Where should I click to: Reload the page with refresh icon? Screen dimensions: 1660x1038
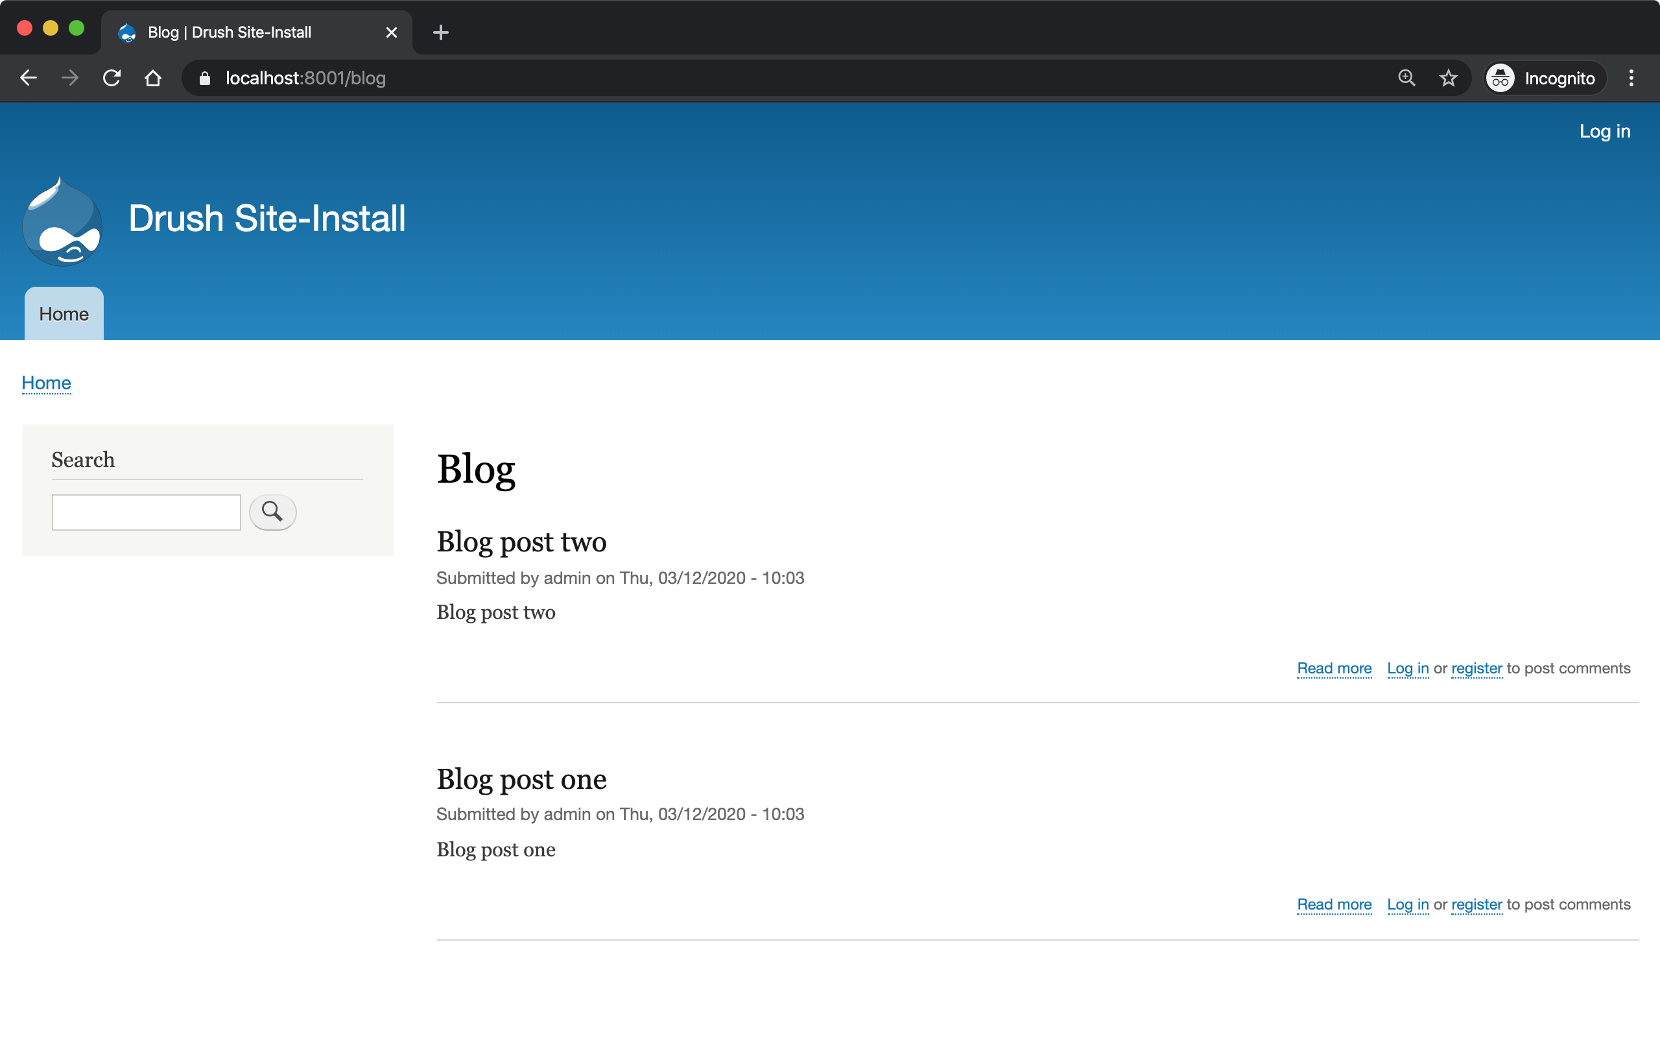(112, 78)
